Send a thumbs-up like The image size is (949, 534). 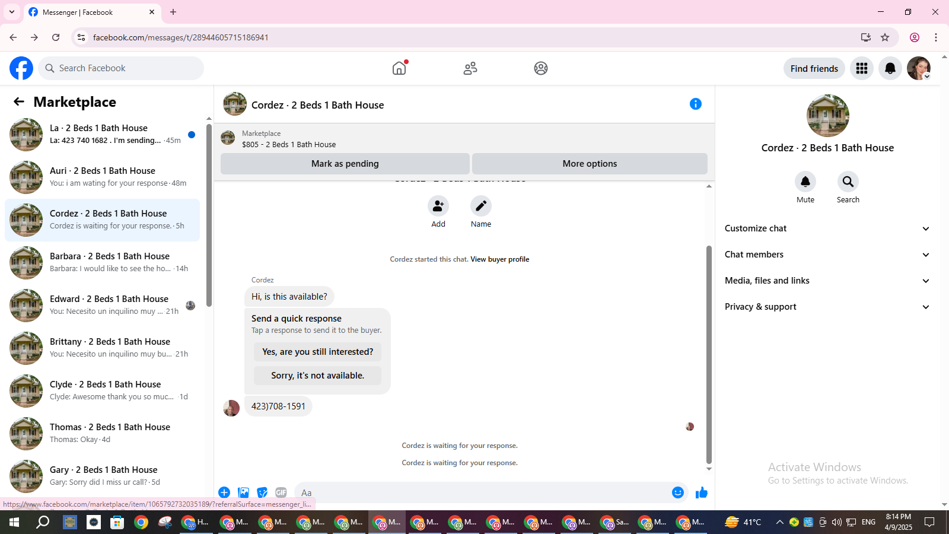tap(702, 492)
